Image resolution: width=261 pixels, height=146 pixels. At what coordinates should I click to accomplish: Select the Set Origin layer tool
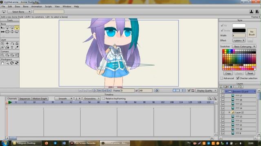click(2, 43)
